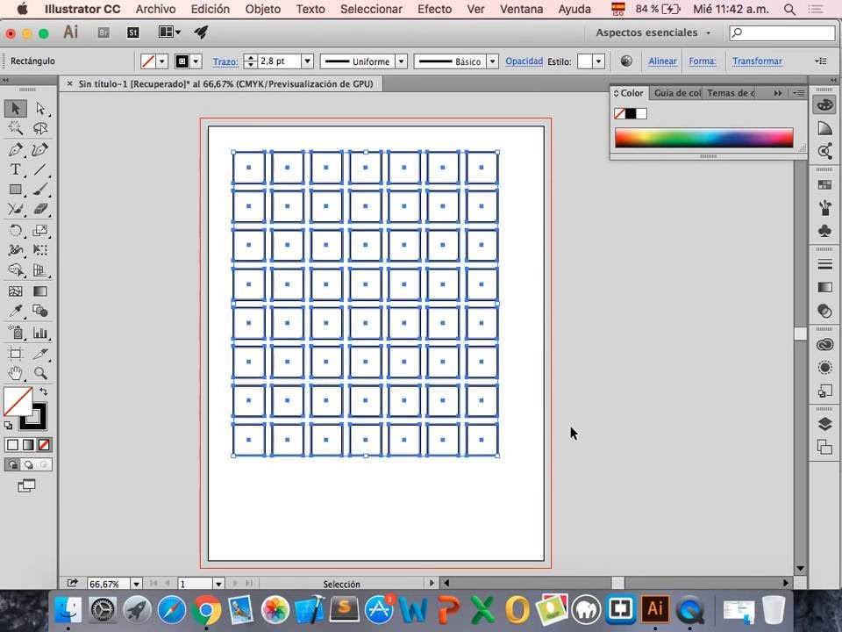This screenshot has width=842, height=632.
Task: Select the Gradient tool
Action: [x=40, y=291]
